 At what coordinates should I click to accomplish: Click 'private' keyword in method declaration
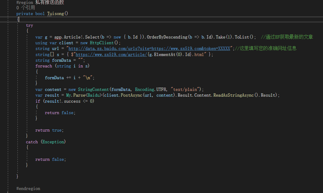24,14
